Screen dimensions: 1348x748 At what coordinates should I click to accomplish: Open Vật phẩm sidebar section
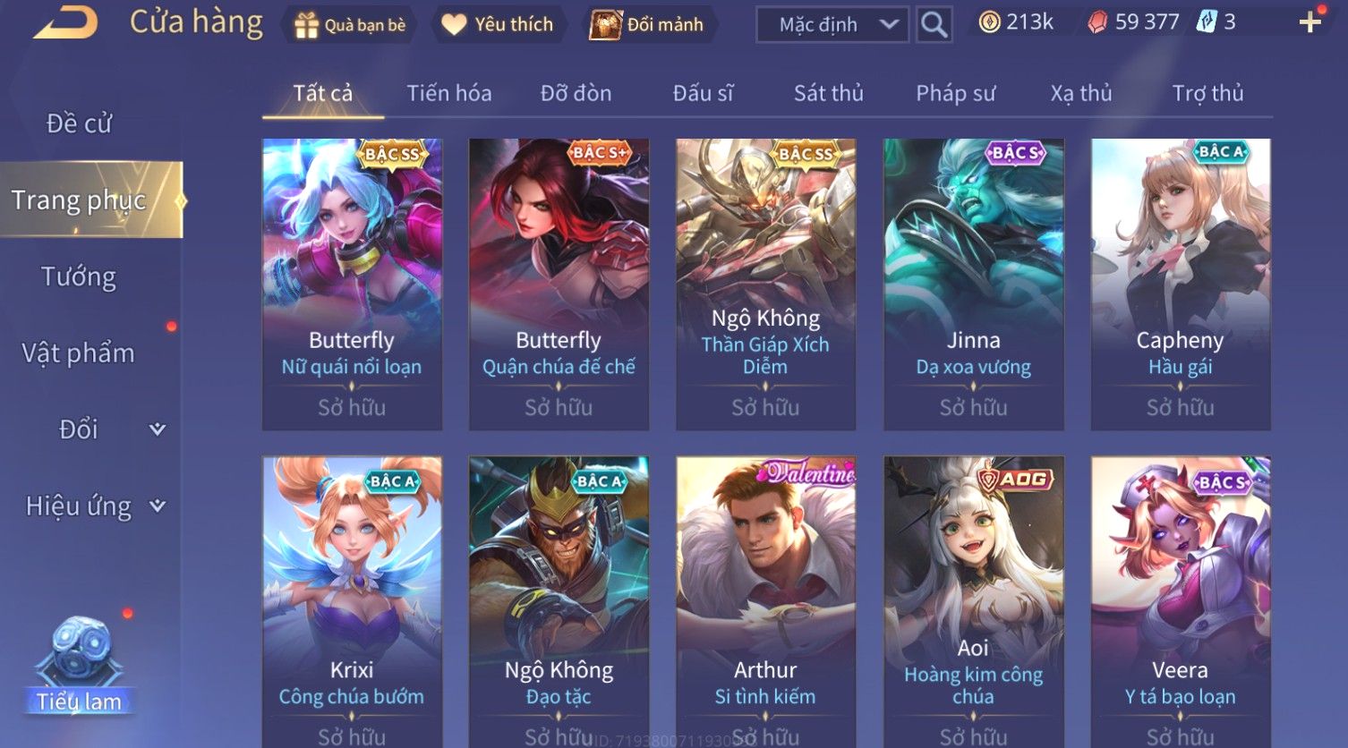79,353
